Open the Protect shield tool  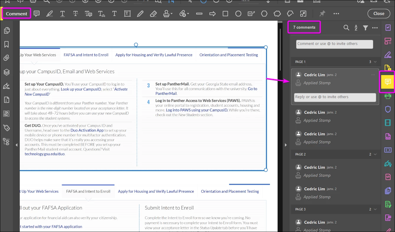coord(388,109)
